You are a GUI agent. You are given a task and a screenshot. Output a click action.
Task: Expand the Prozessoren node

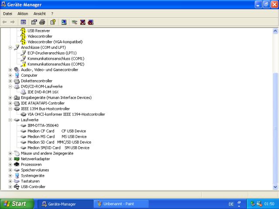click(x=10, y=165)
